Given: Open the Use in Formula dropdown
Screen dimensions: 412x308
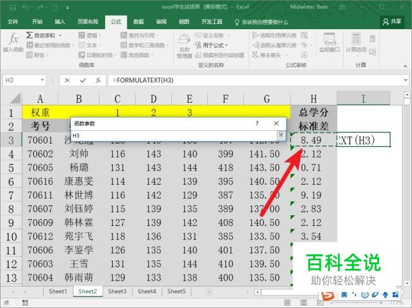Looking at the screenshot, I should click(211, 45).
